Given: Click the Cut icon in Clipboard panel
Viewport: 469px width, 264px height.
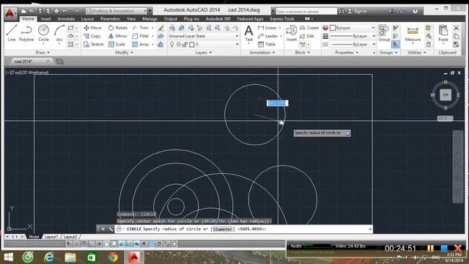Looking at the screenshot, I should click(x=456, y=28).
